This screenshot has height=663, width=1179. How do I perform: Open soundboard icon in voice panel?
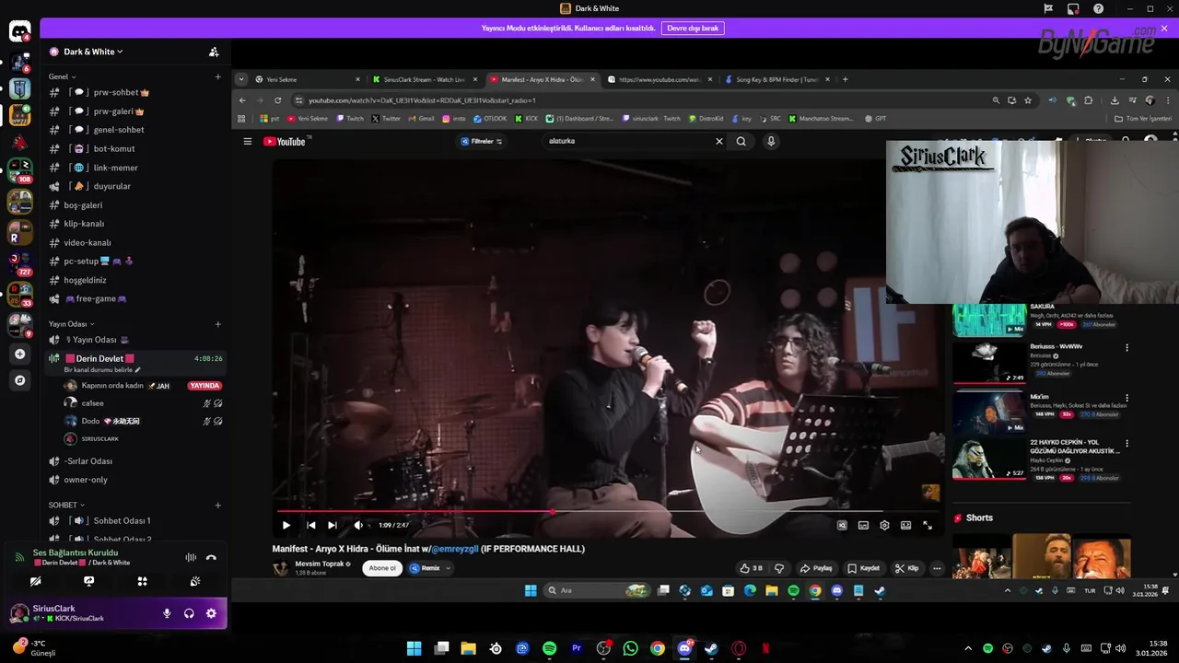[195, 581]
